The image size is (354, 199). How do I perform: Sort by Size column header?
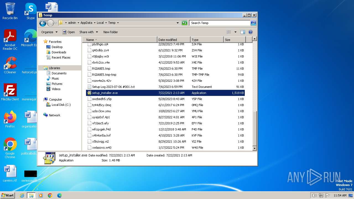pos(235,40)
